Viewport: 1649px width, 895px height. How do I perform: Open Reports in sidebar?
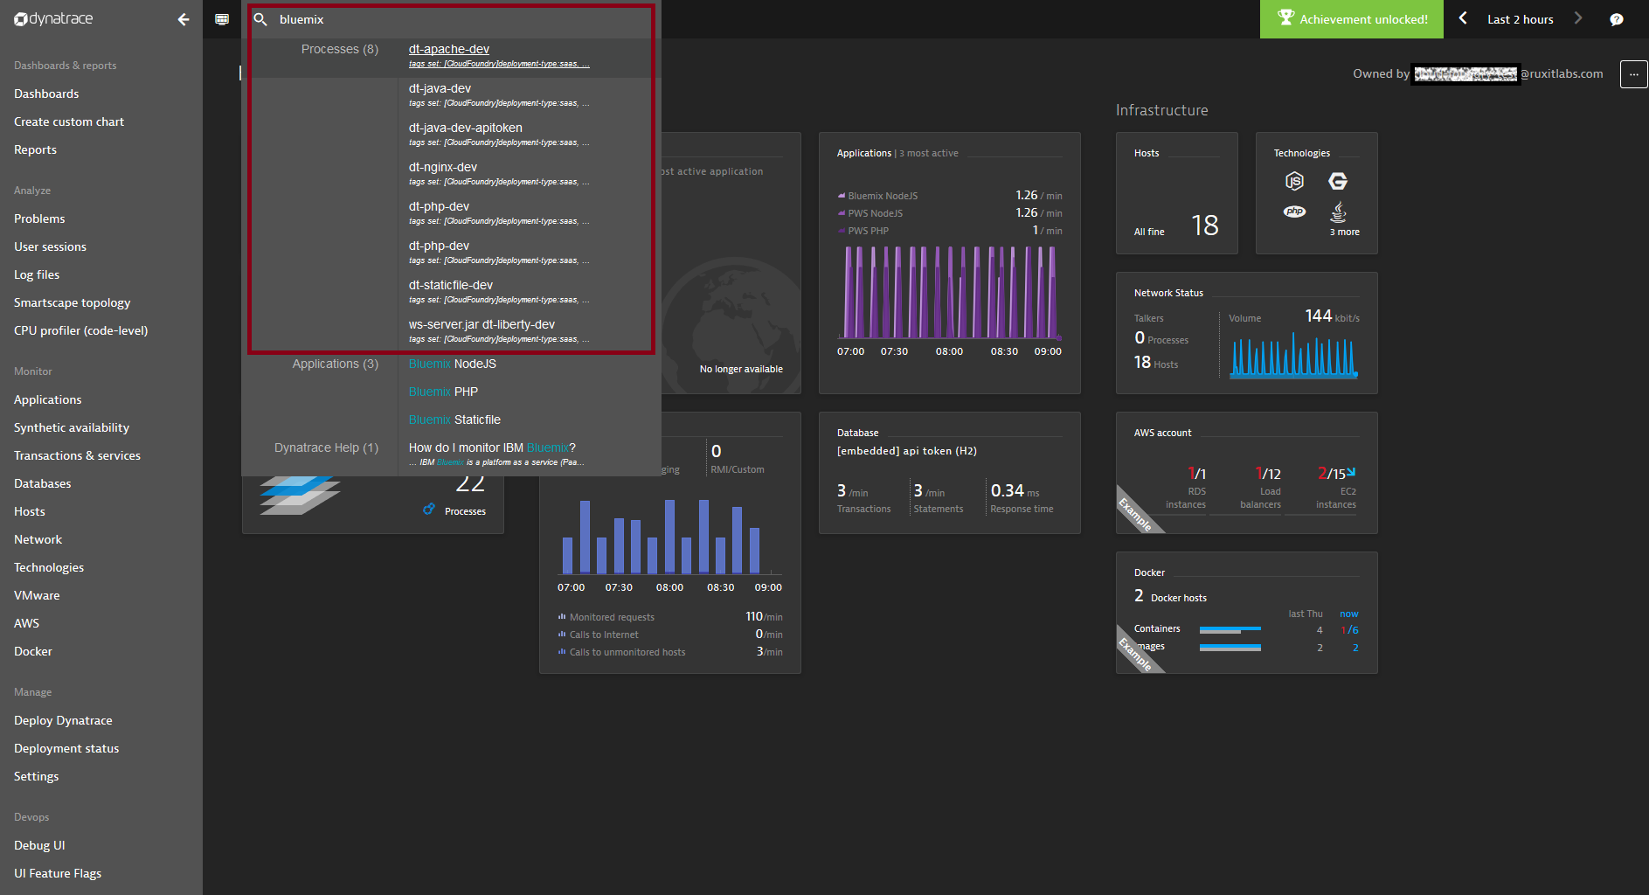pyautogui.click(x=35, y=149)
